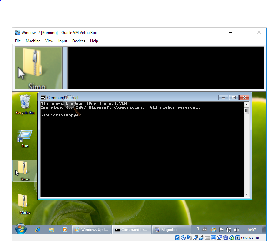This screenshot has height=241, width=267.
Task: Open the VirtualBox File menu
Action: [x=18, y=41]
